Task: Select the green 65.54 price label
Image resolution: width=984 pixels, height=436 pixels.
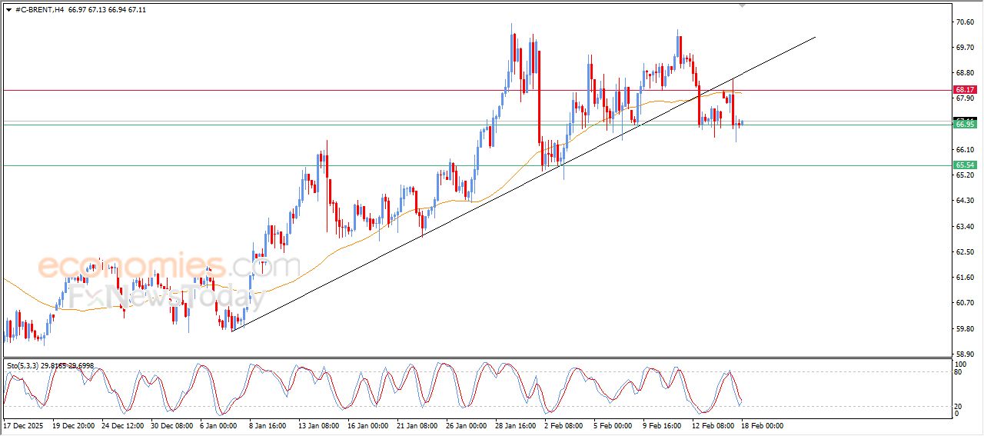Action: tap(964, 165)
